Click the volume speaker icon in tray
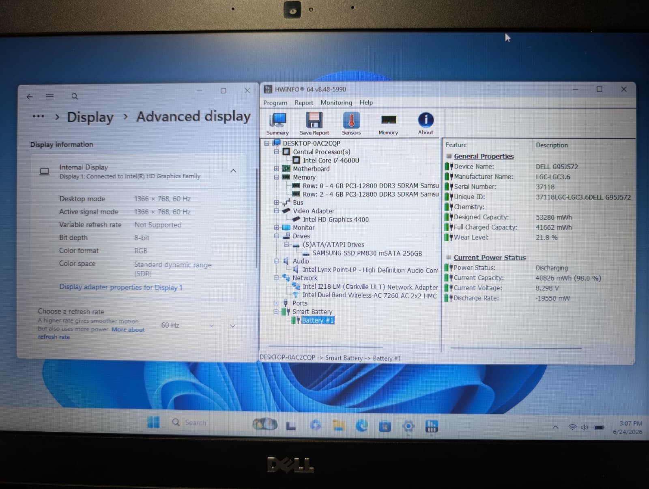The width and height of the screenshot is (649, 489). pos(584,427)
